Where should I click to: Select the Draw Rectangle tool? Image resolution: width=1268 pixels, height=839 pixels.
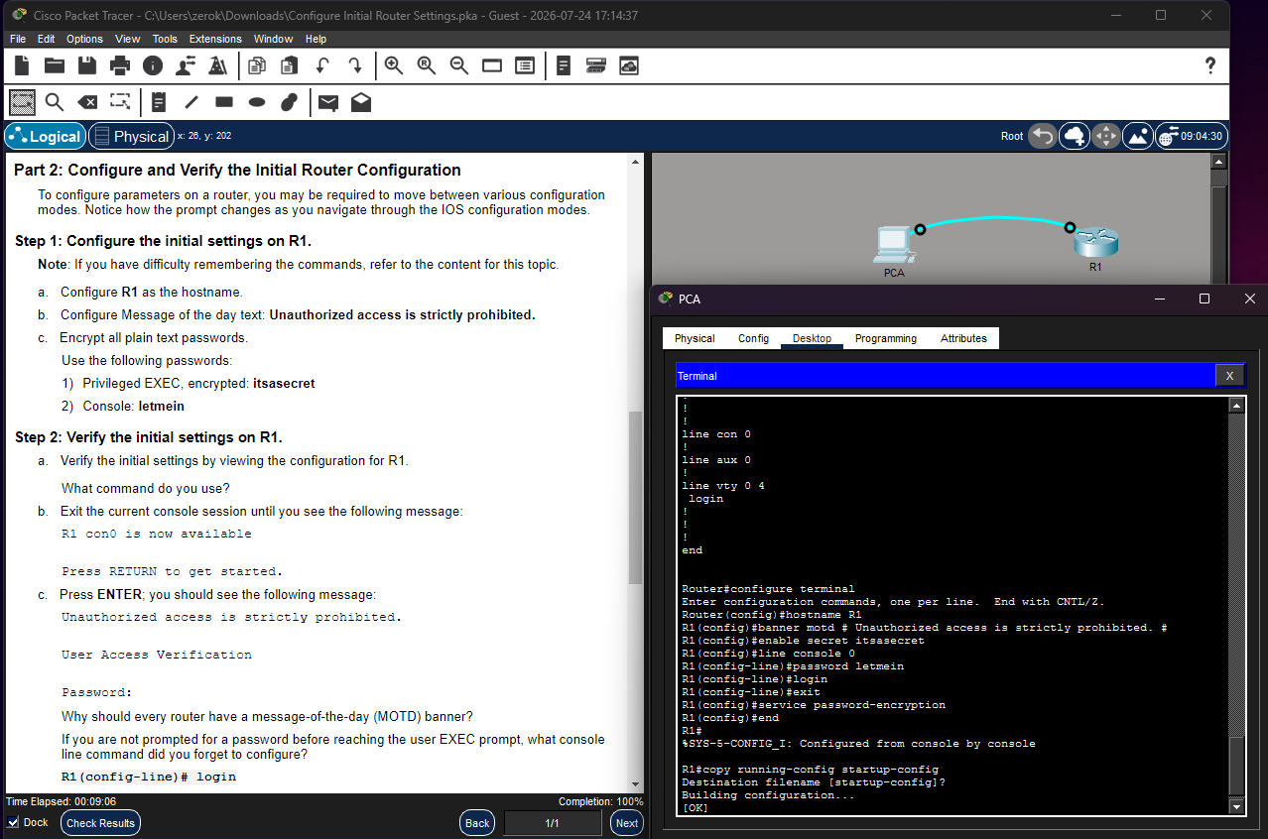(224, 102)
